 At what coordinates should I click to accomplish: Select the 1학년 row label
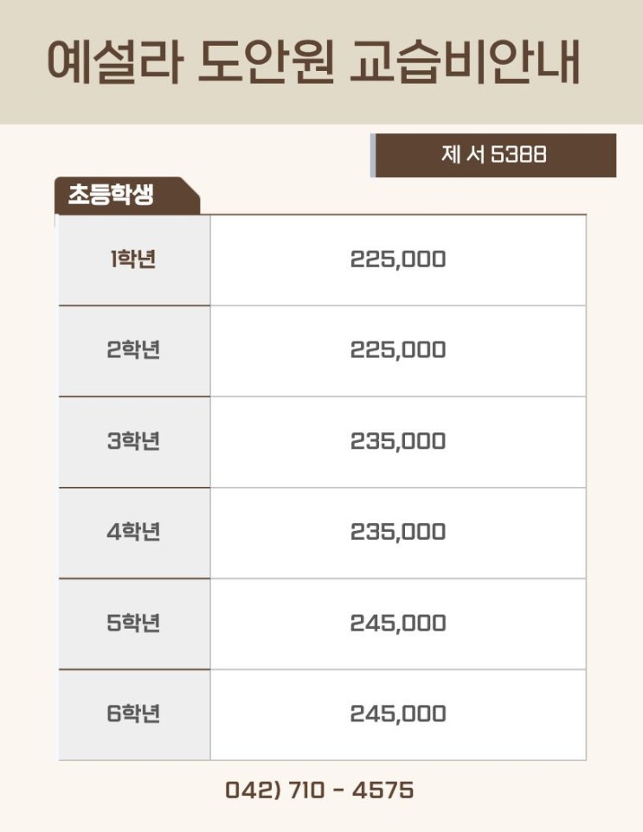coord(133,259)
